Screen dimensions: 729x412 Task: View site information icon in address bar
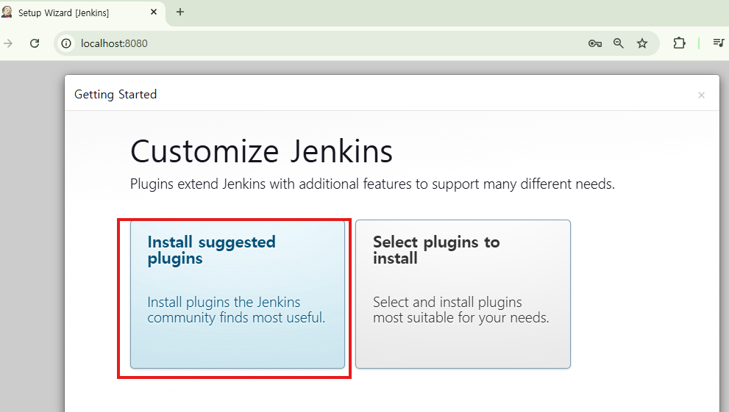tap(66, 43)
